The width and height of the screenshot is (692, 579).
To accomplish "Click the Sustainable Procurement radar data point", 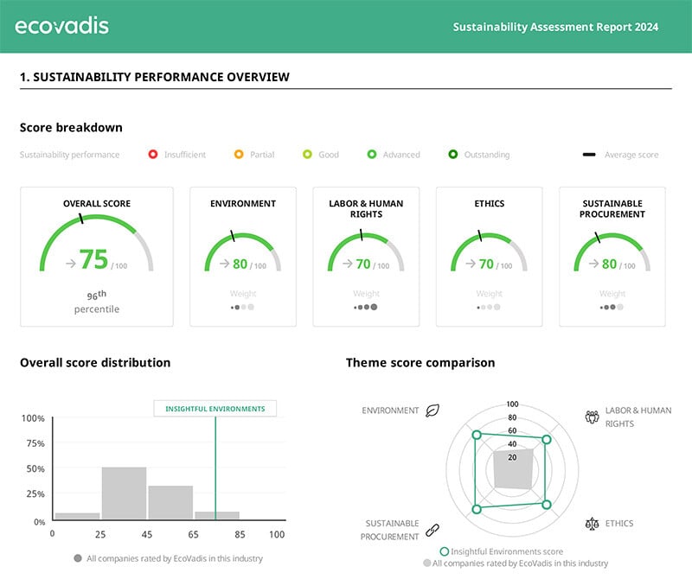I will pyautogui.click(x=477, y=509).
